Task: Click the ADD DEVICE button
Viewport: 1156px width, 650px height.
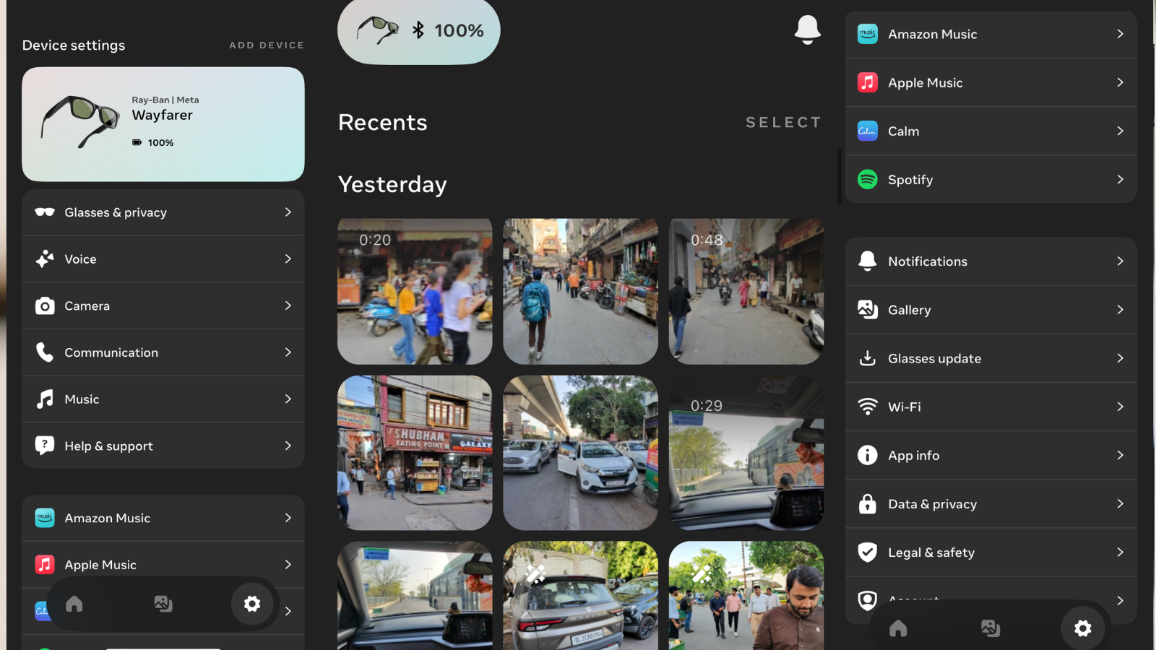Action: point(267,45)
